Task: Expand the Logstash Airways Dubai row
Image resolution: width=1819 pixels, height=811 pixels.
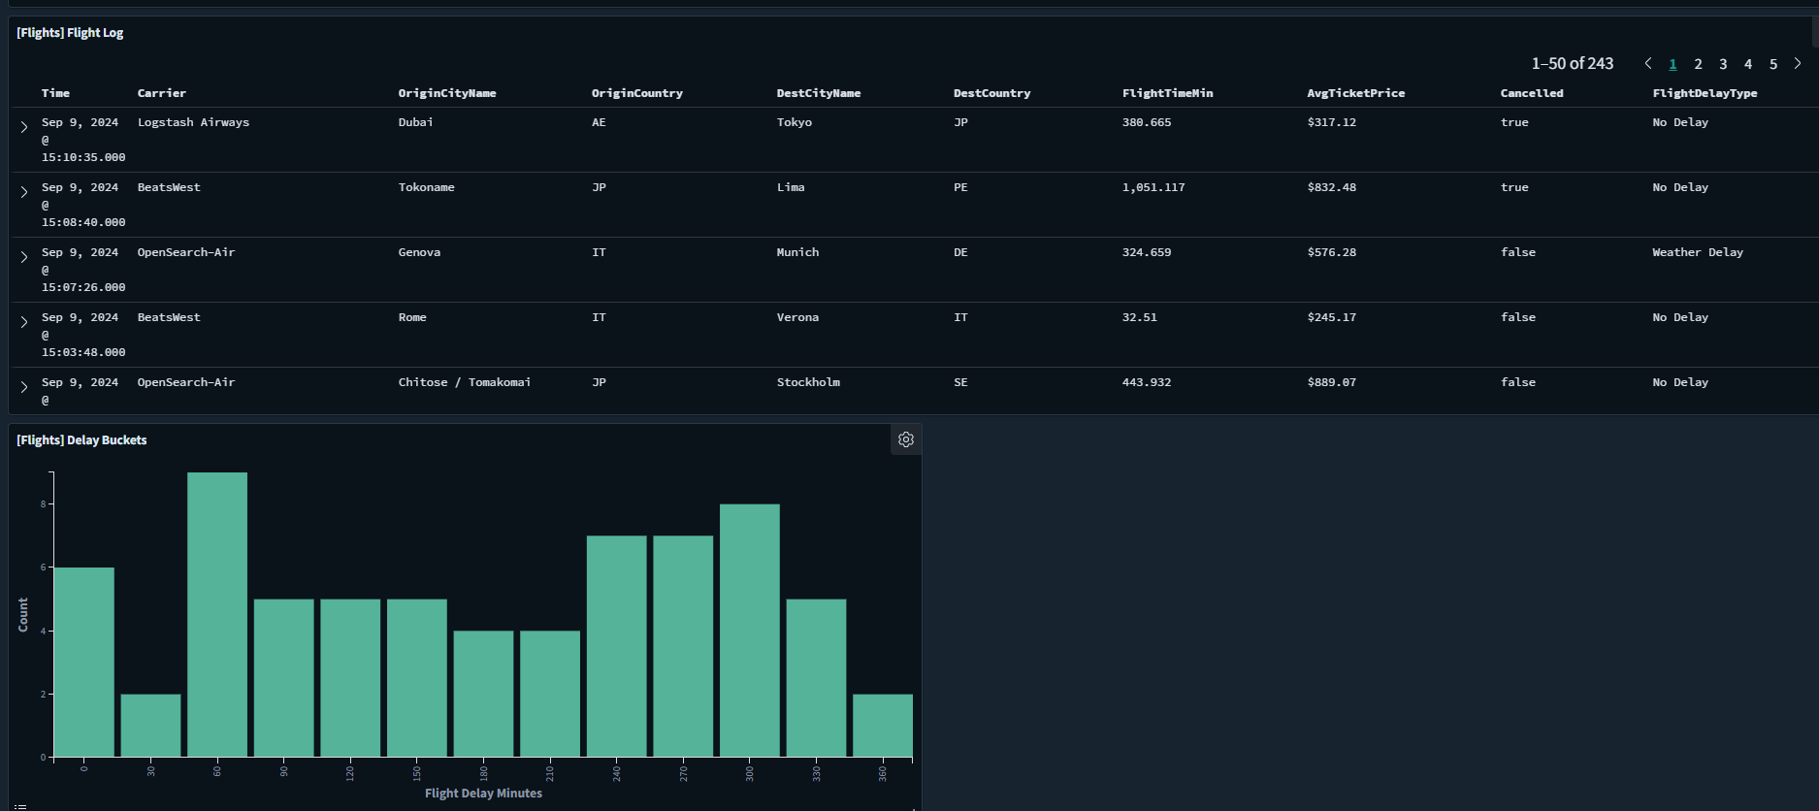Action: 24,127
